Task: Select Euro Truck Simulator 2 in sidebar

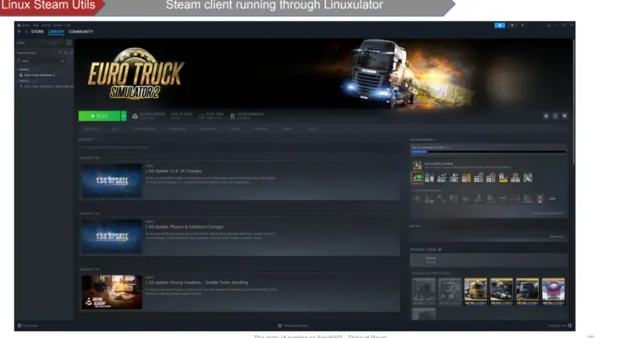Action: coord(39,75)
